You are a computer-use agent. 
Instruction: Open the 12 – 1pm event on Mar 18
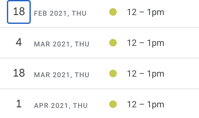(x=146, y=74)
